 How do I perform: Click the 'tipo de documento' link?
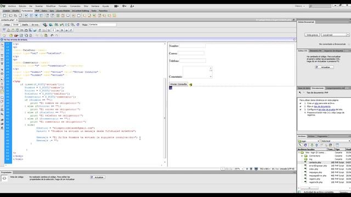(x=322, y=107)
